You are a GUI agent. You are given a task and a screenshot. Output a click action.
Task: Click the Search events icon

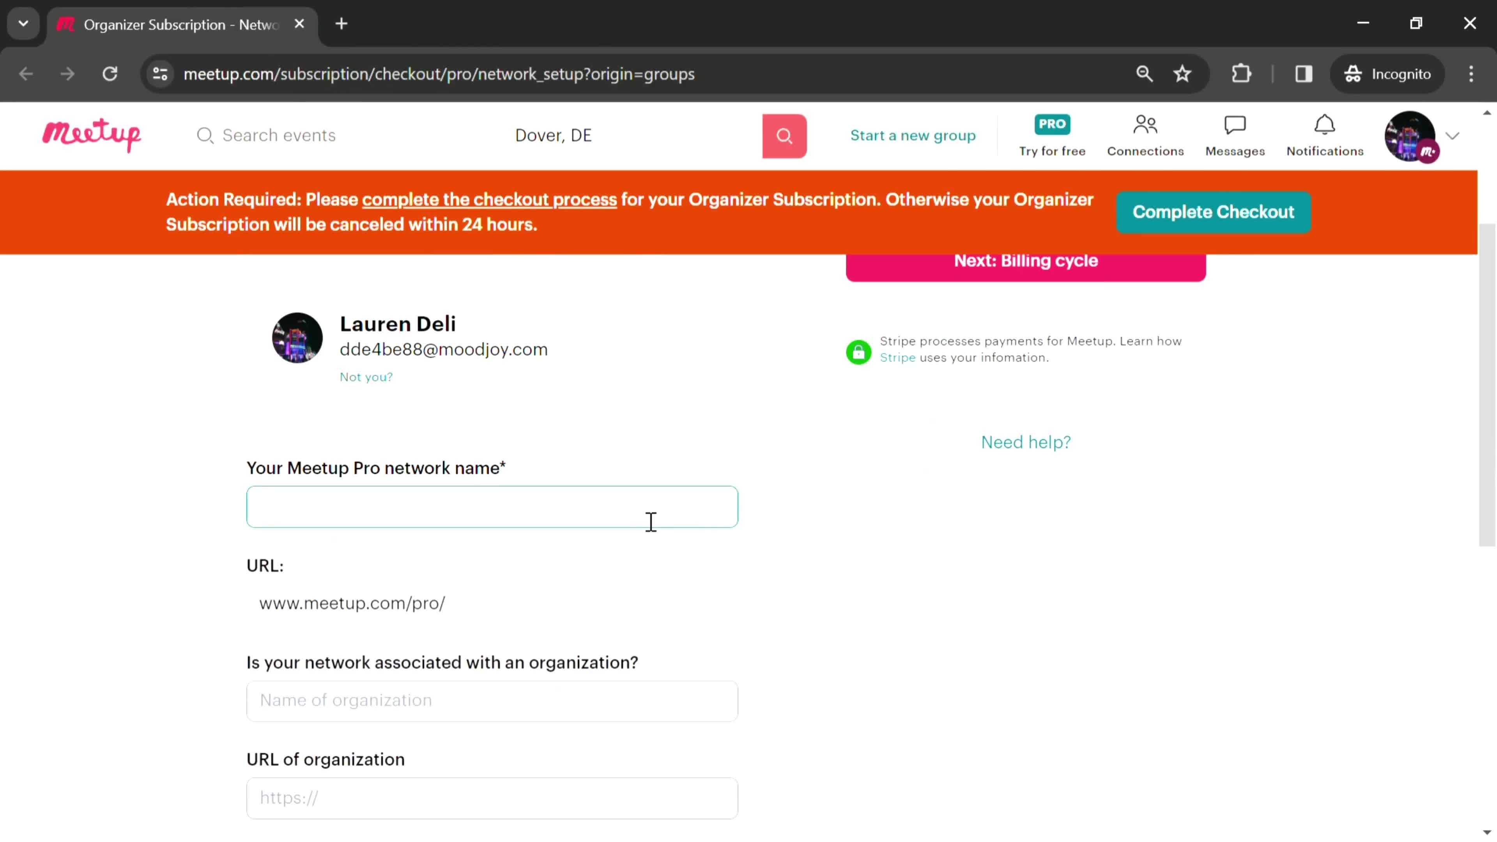tap(205, 134)
